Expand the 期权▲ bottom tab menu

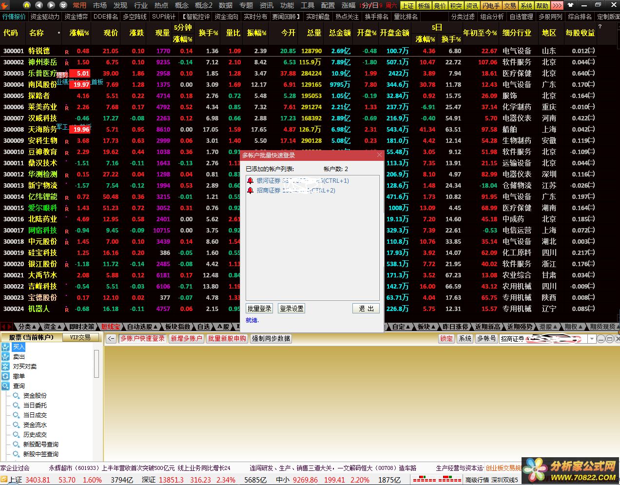[574, 327]
